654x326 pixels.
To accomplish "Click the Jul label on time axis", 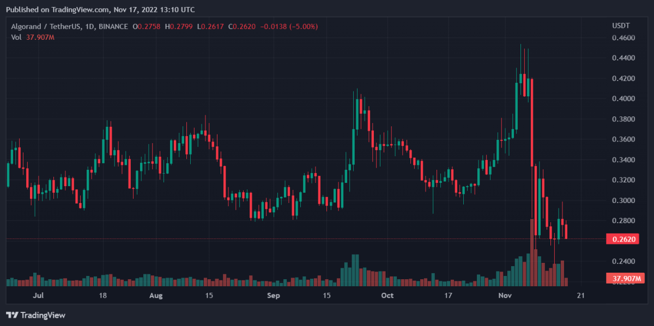I will [38, 296].
